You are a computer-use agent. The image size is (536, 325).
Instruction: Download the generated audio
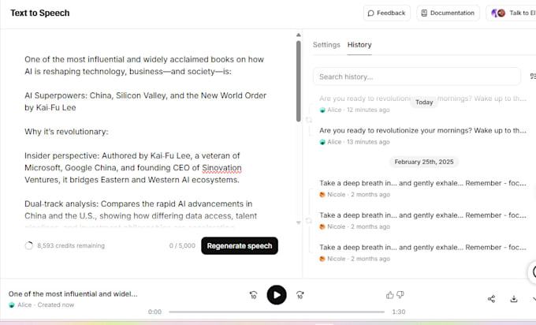514,299
